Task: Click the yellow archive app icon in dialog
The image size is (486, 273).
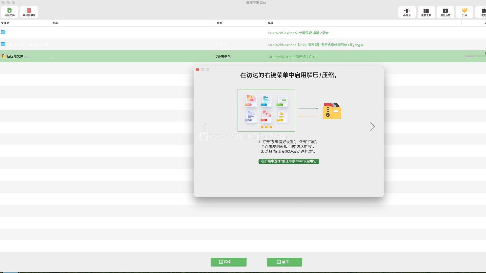Action: pyautogui.click(x=332, y=111)
